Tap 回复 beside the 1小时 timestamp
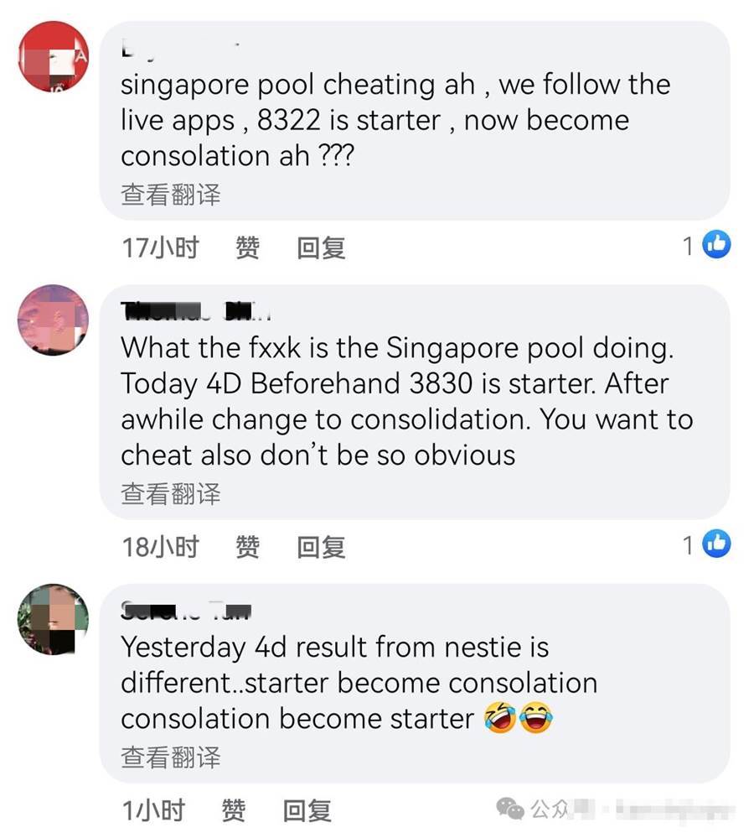The height and width of the screenshot is (838, 754). (307, 810)
